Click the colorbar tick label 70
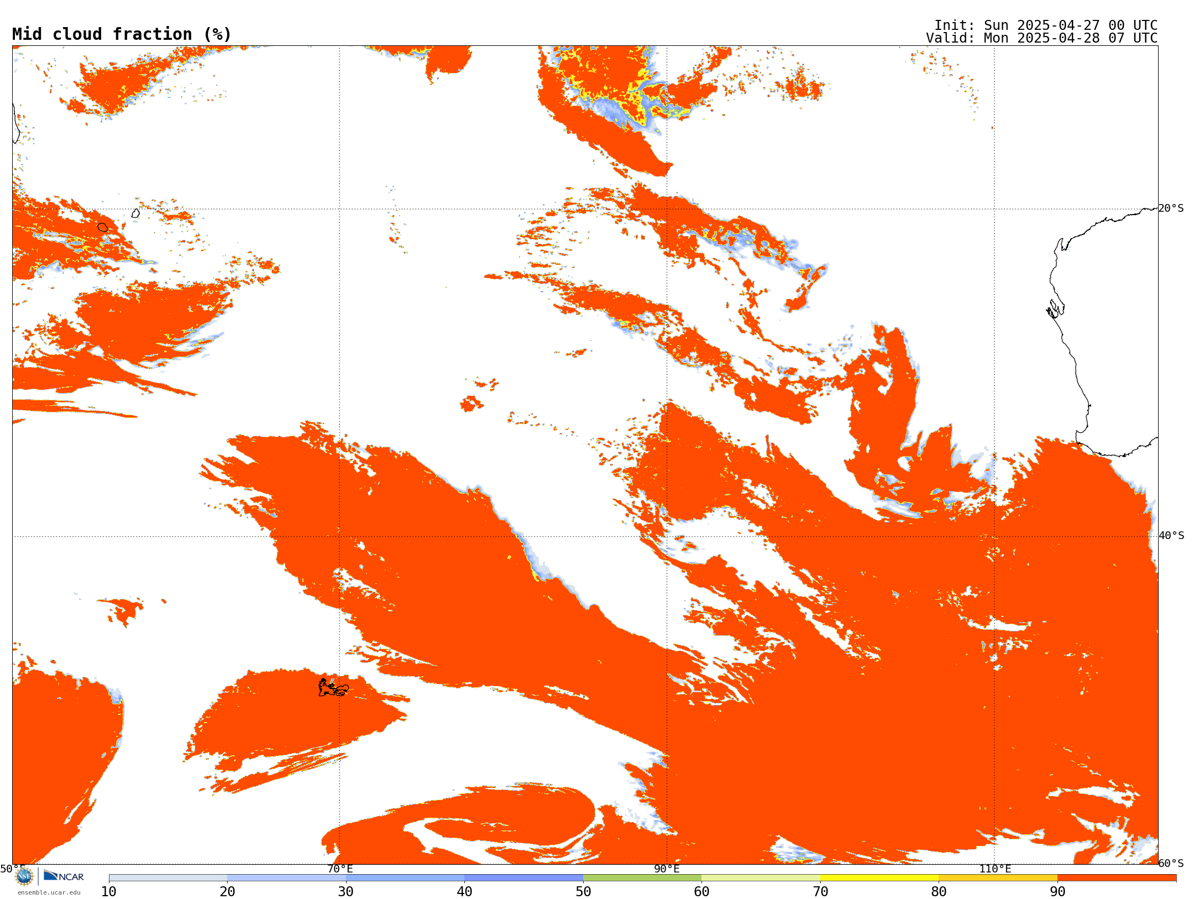 [x=820, y=892]
